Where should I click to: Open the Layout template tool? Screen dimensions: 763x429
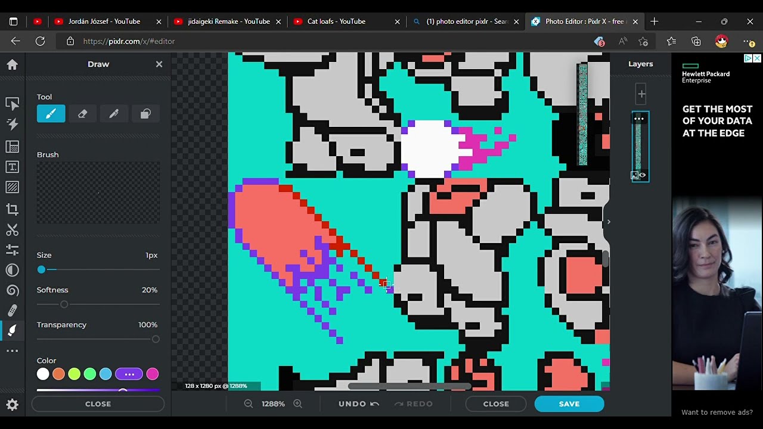(12, 147)
